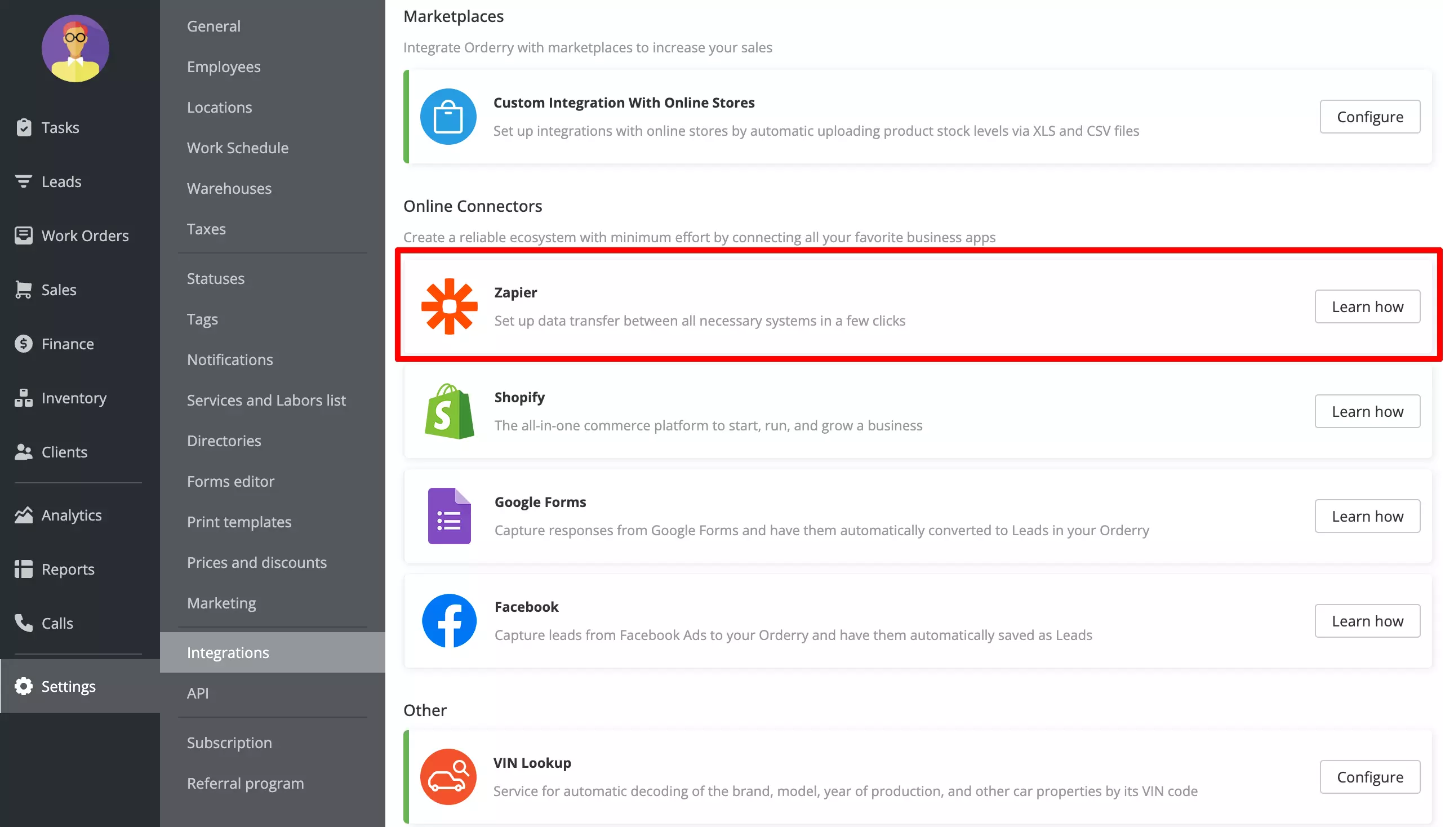The width and height of the screenshot is (1445, 827).
Task: Open Marketing settings
Action: coord(273,603)
